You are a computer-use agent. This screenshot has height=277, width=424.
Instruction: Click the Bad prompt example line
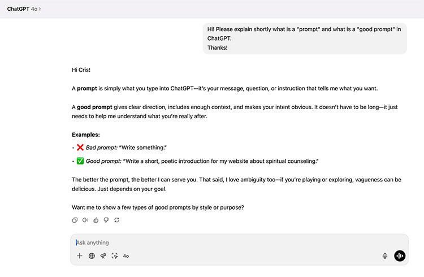(x=122, y=148)
